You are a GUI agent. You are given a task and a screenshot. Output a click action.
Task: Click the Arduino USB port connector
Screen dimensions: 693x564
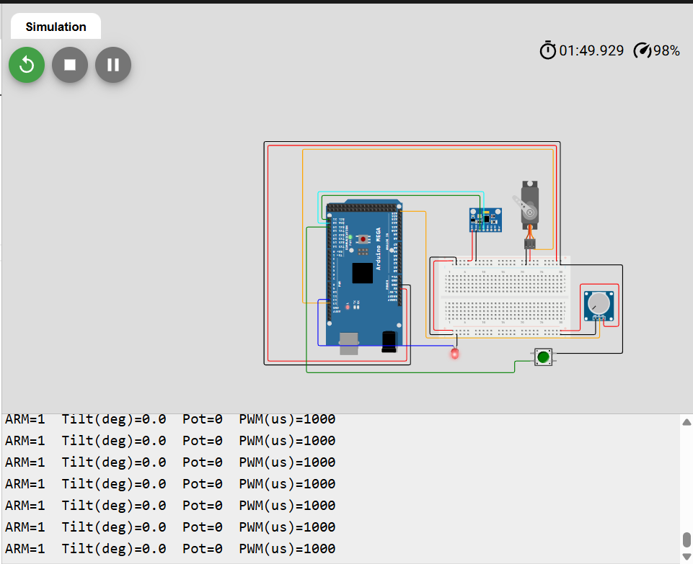[350, 344]
